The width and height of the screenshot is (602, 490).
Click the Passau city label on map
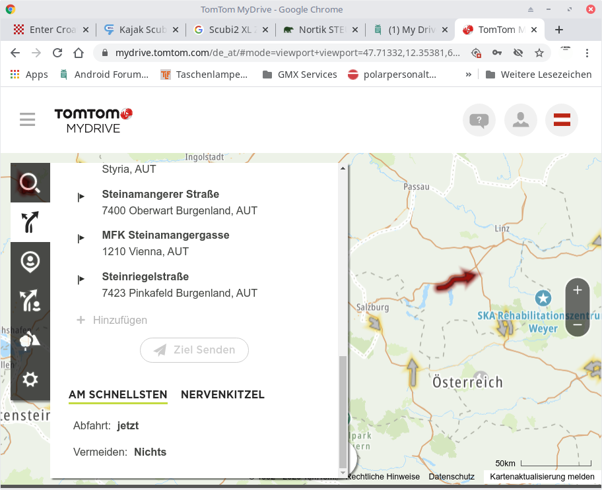pos(416,187)
